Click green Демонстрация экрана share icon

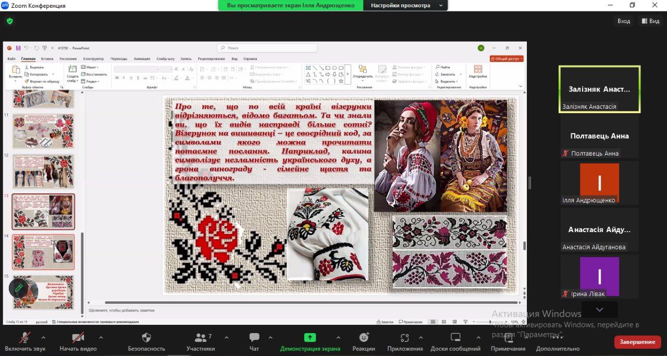[x=310, y=338]
